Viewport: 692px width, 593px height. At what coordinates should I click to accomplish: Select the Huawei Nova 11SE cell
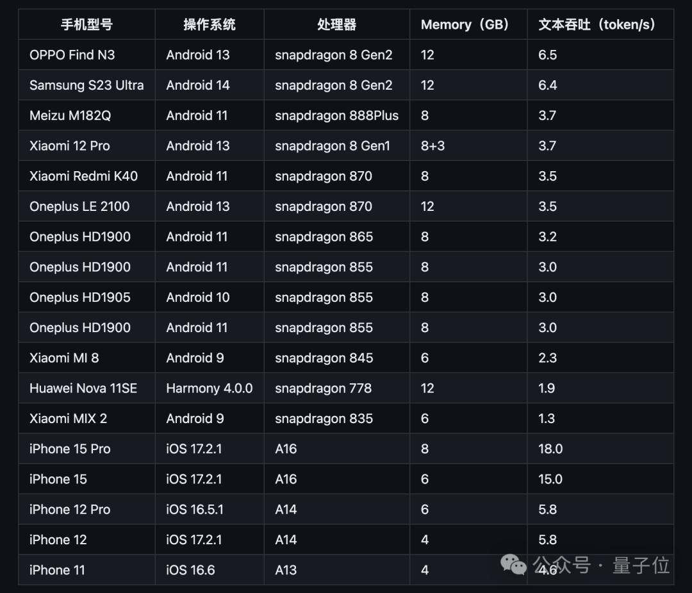click(83, 388)
